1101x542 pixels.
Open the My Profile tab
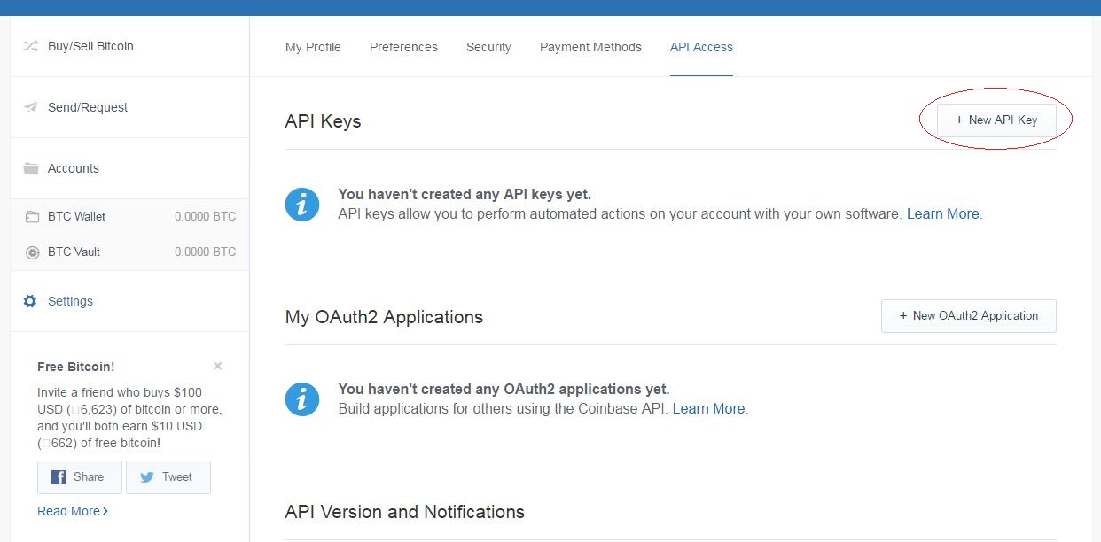(x=313, y=47)
